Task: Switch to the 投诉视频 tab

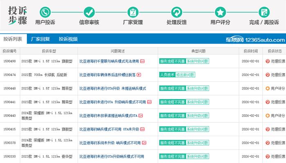Action: (68, 39)
